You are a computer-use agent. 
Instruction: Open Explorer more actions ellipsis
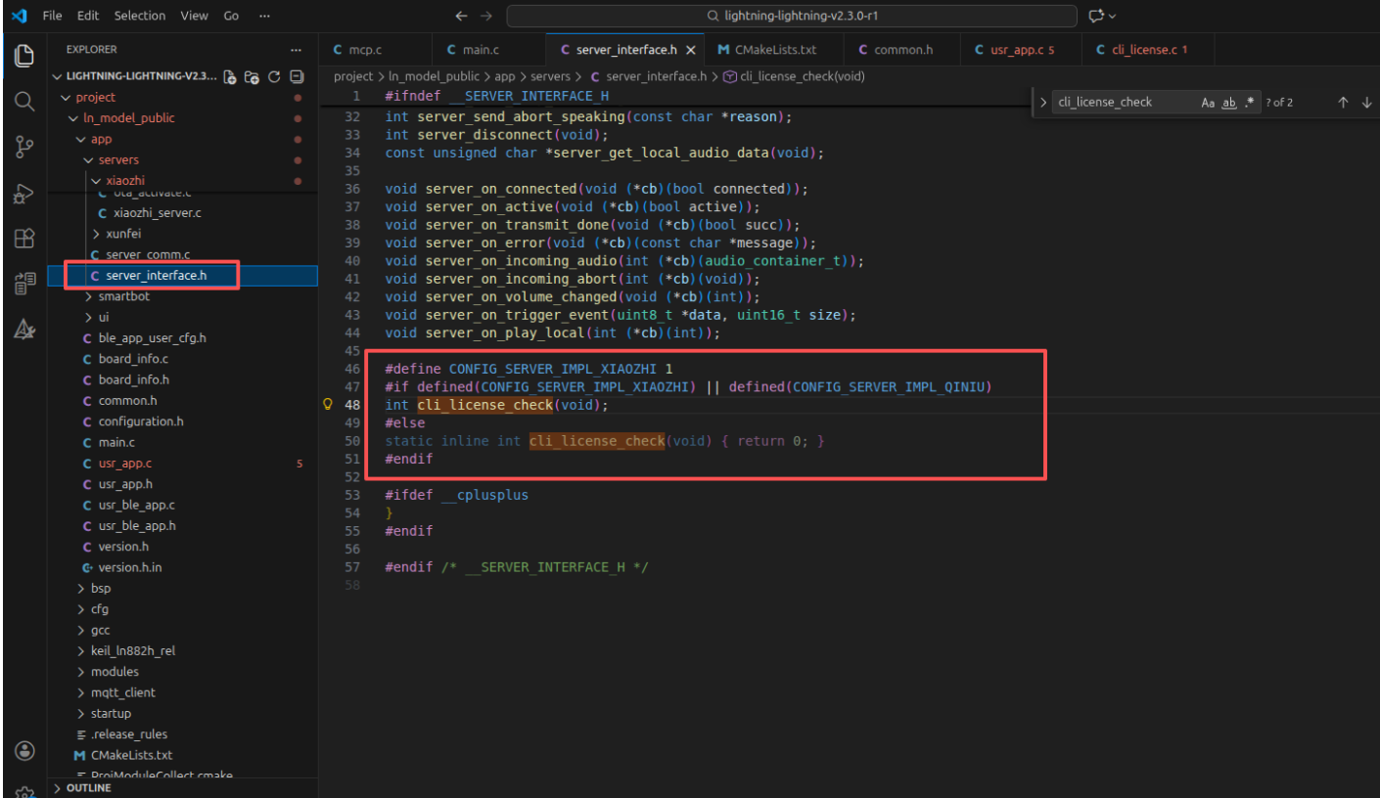pos(297,49)
